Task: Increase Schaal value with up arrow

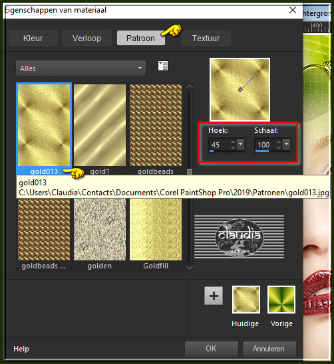Action: tap(279, 142)
